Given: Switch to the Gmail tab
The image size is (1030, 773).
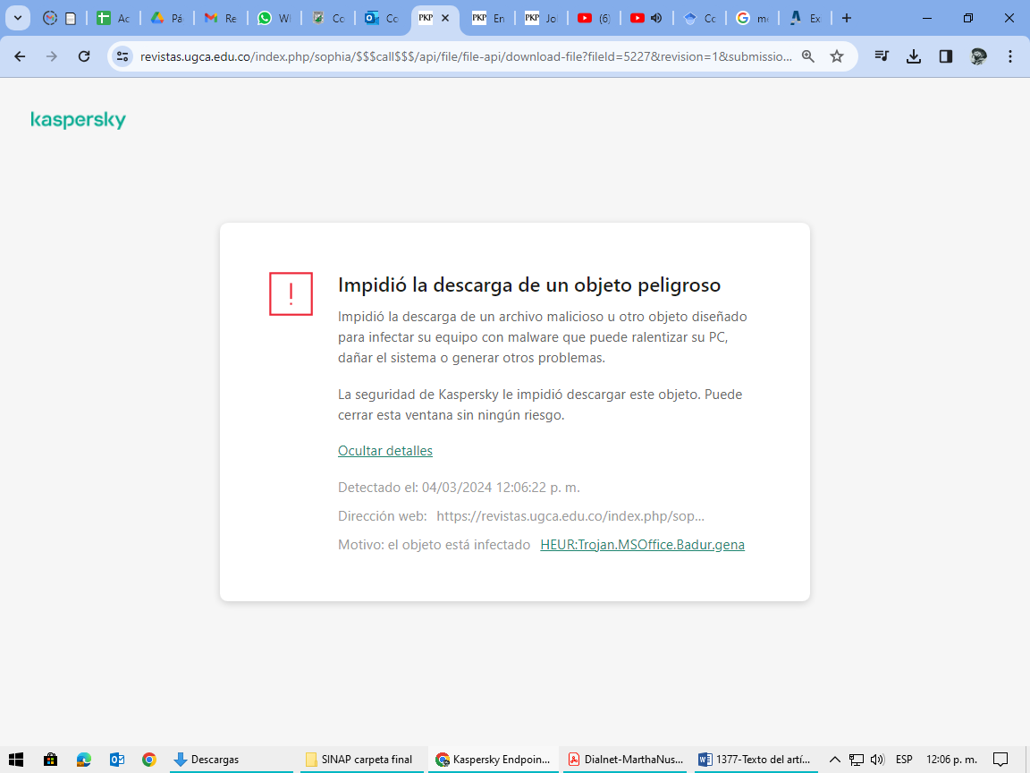Looking at the screenshot, I should [x=220, y=18].
